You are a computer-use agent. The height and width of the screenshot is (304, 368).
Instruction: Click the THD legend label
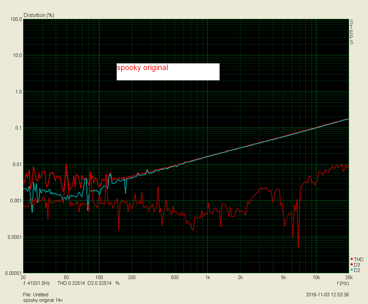(359, 259)
